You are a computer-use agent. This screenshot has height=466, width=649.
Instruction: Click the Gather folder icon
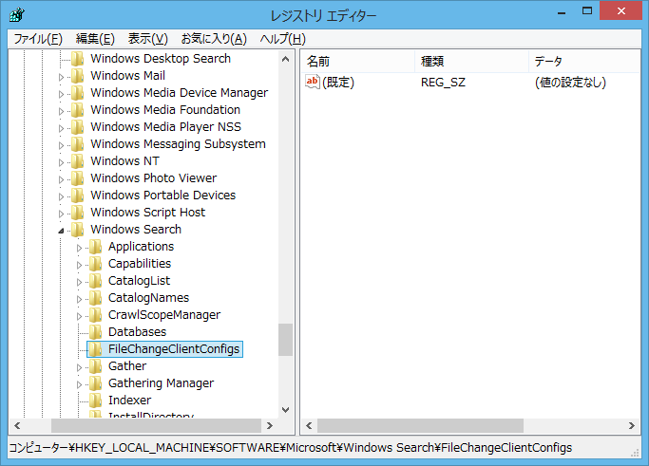pyautogui.click(x=95, y=366)
